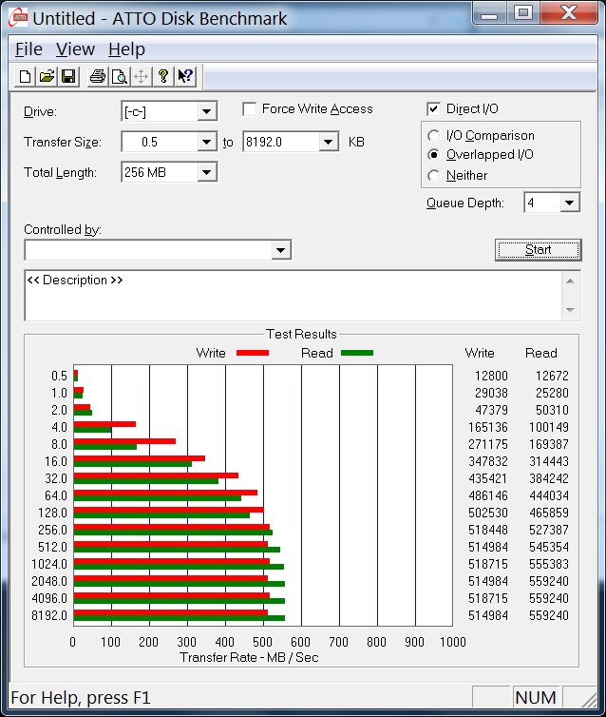The height and width of the screenshot is (717, 606).
Task: Minimize the ATTO Disk Benchmark window
Action: point(489,12)
